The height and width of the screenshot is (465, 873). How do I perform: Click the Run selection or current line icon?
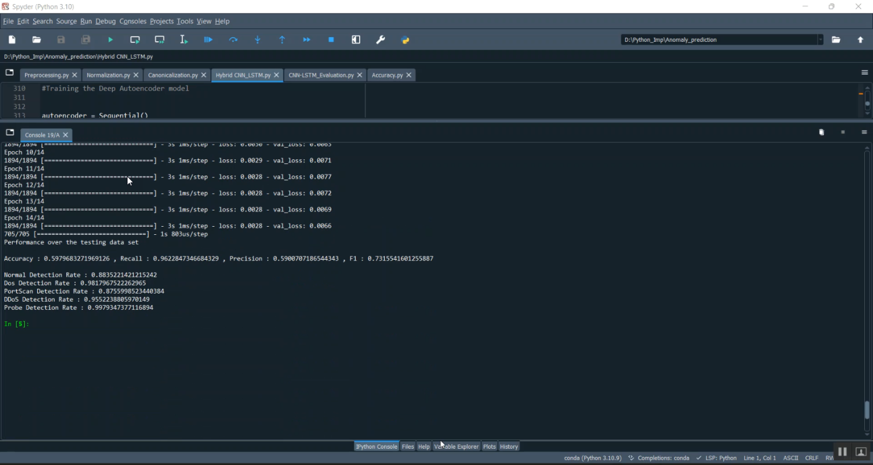pos(184,40)
